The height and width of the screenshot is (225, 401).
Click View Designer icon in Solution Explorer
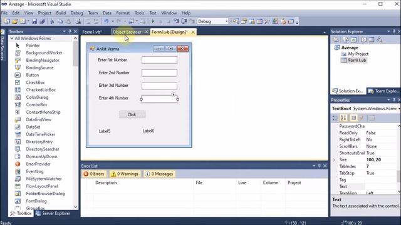[372, 39]
